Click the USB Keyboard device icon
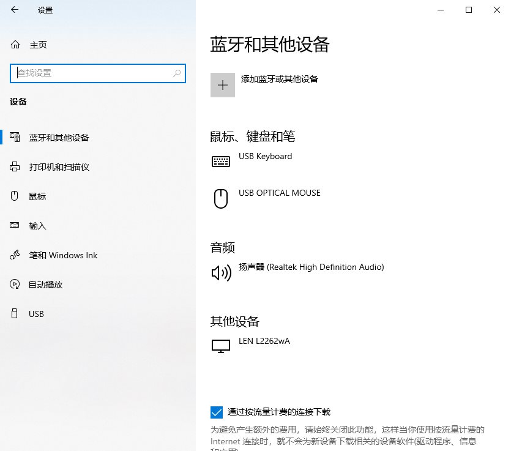Screen dimensions: 511x451 point(221,162)
